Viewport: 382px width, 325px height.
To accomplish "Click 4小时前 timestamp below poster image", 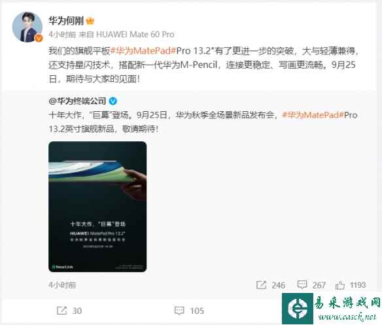I will (62, 285).
